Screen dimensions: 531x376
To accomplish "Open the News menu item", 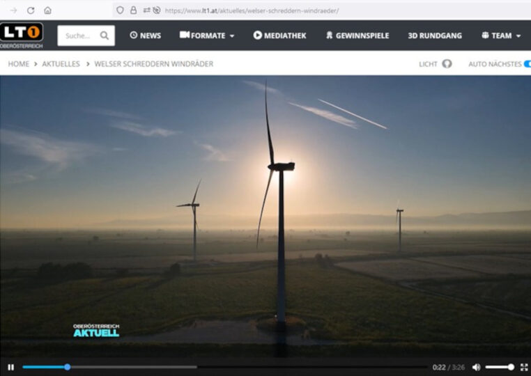I will [x=145, y=36].
